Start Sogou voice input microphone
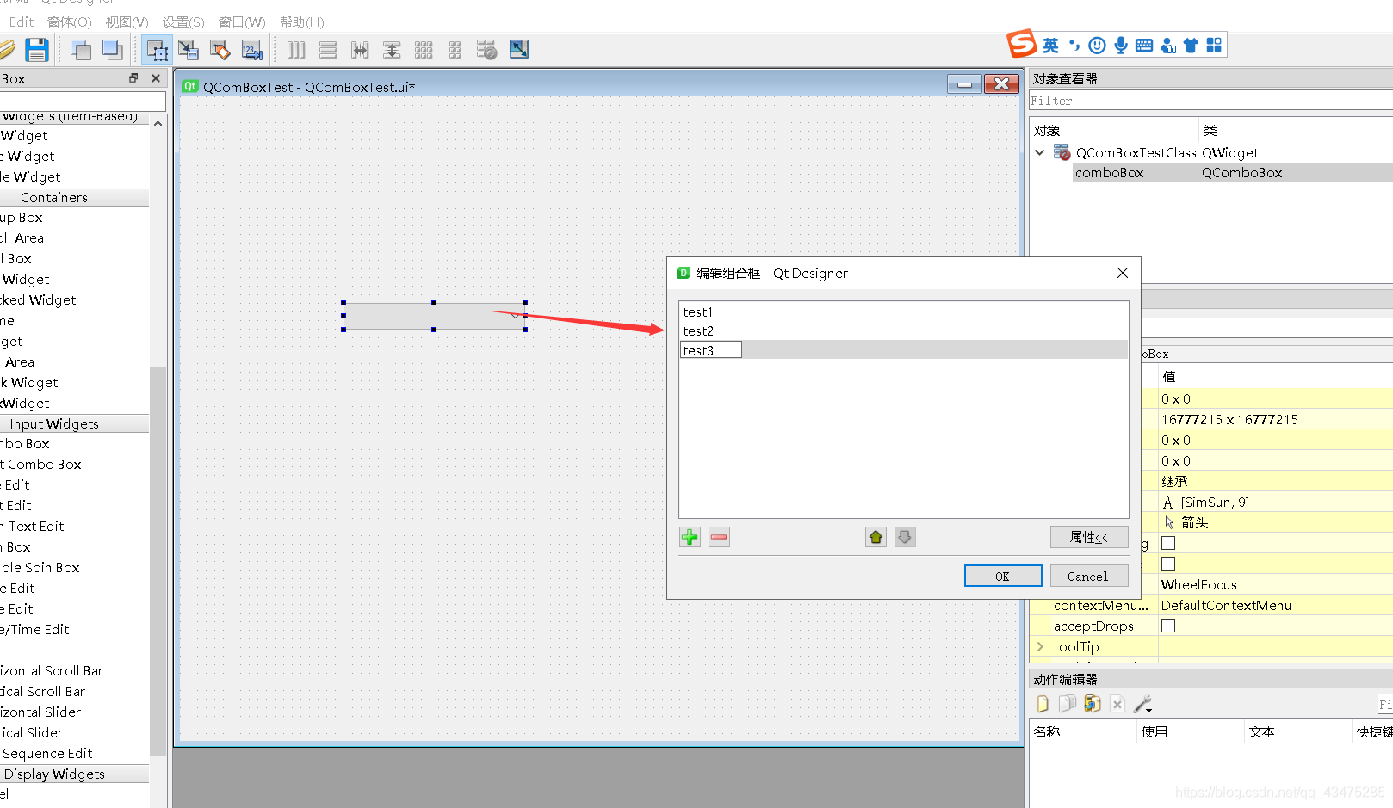The width and height of the screenshot is (1393, 808). 1121,46
